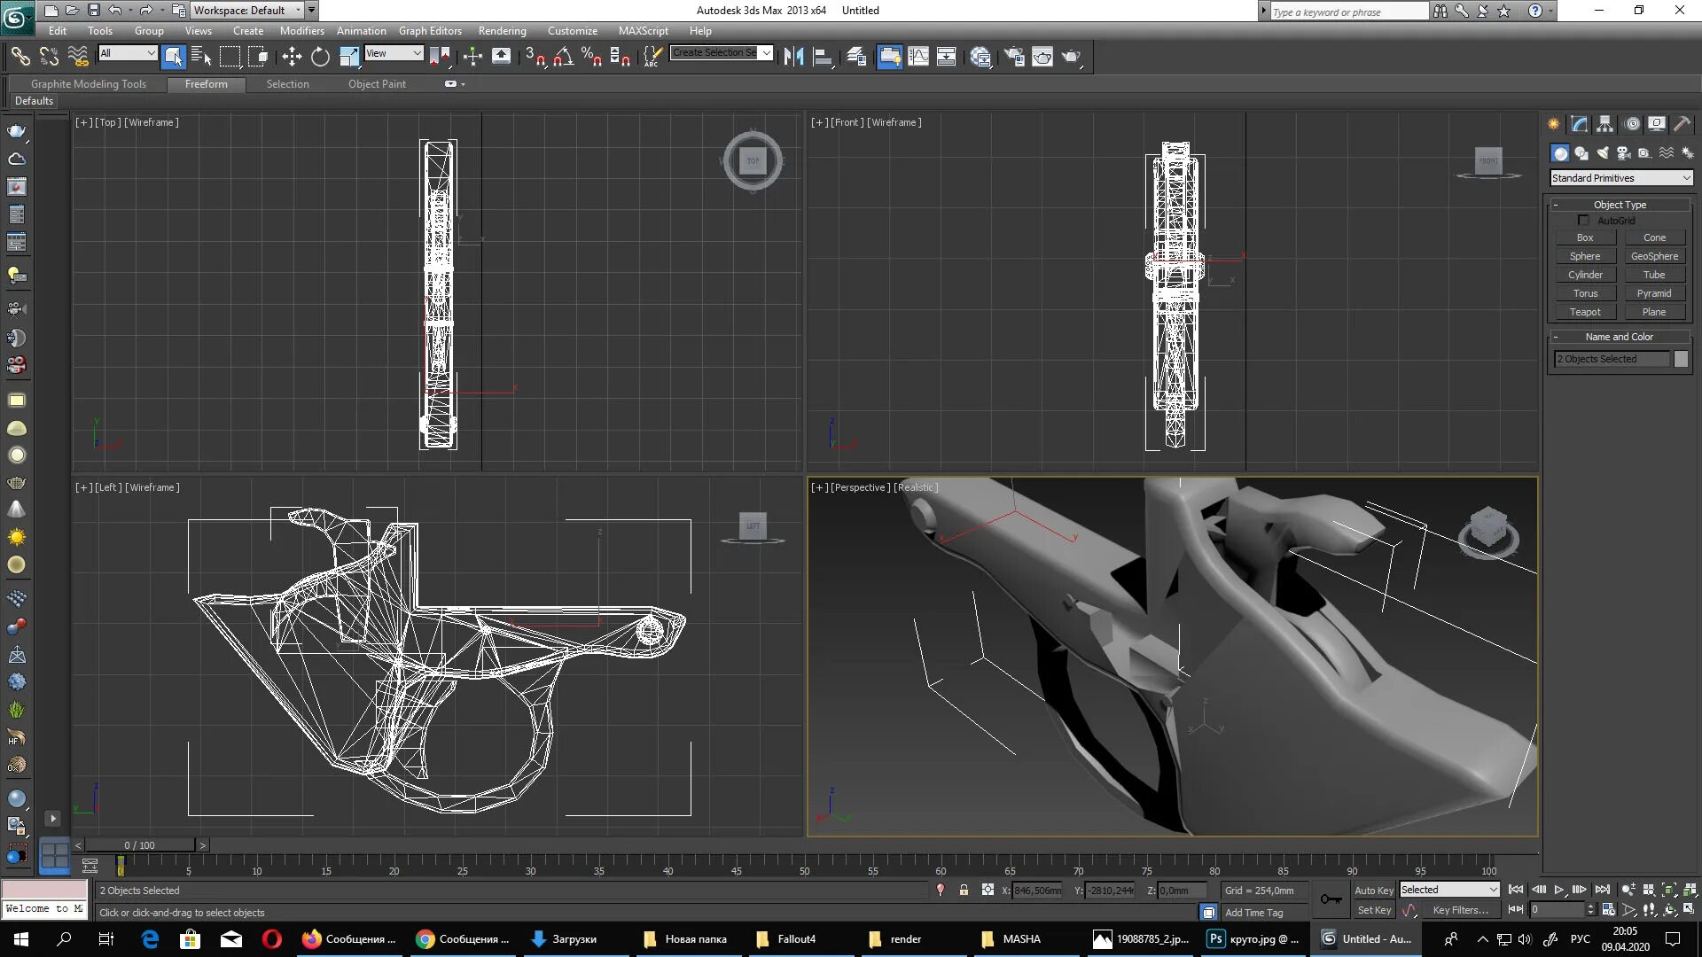Activate the Angle Snap toggle

tap(563, 57)
